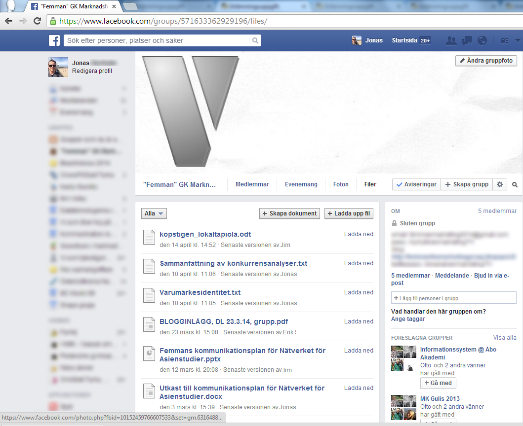
Task: Open the notifications globe icon
Action: tap(482, 40)
